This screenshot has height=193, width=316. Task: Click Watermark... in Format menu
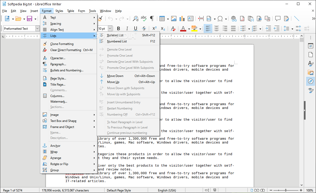[69, 102]
